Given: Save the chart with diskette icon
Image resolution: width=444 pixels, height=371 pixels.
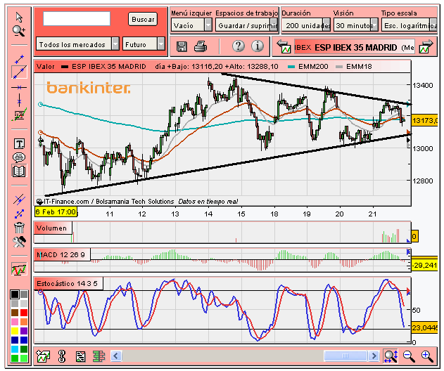Looking at the screenshot, I should [x=182, y=46].
